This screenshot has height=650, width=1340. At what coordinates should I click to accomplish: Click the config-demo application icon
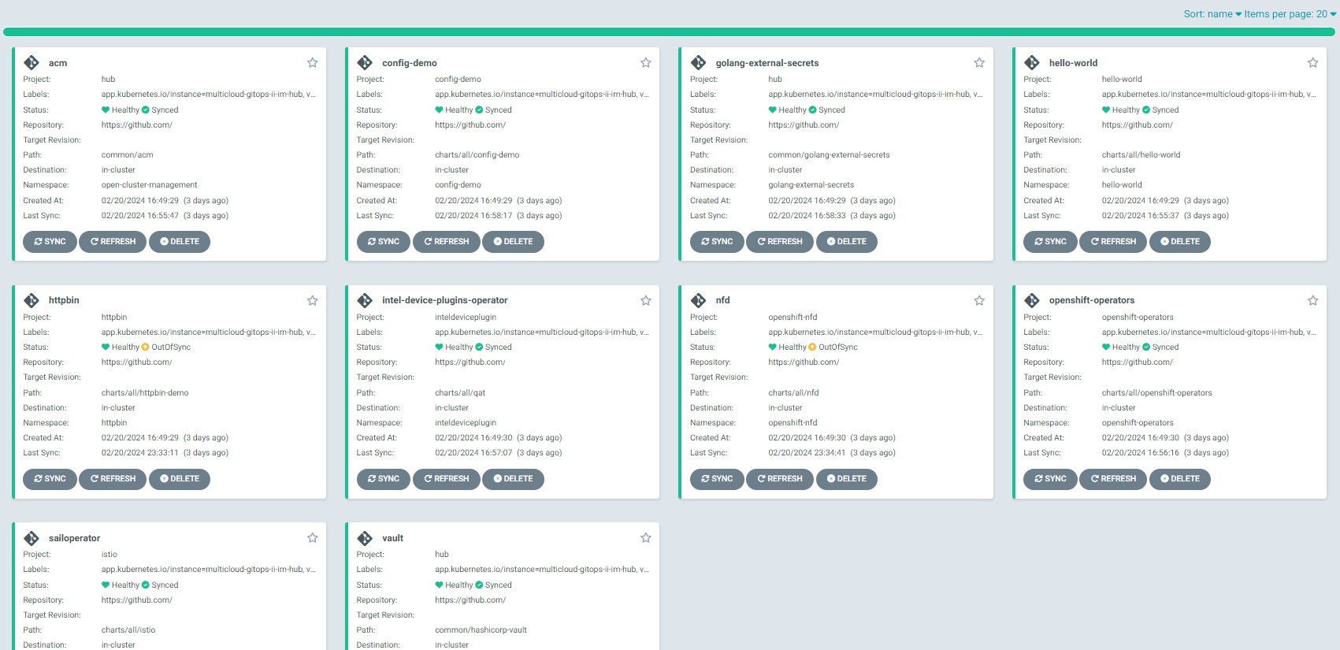pos(365,63)
